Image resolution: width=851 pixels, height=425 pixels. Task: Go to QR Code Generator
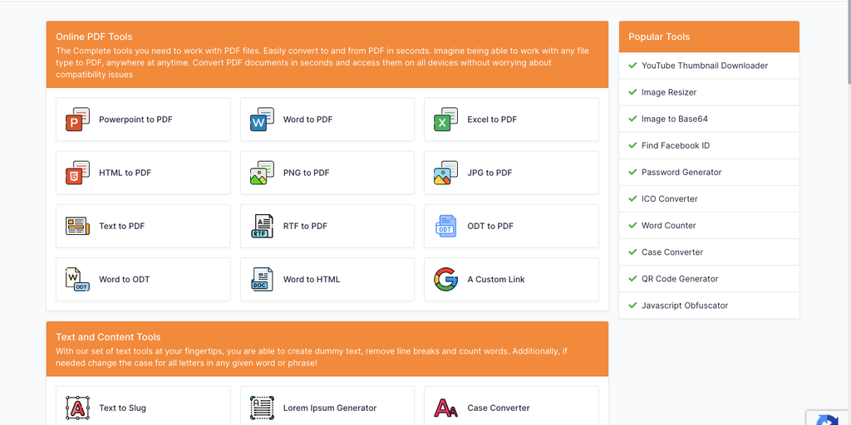coord(680,279)
